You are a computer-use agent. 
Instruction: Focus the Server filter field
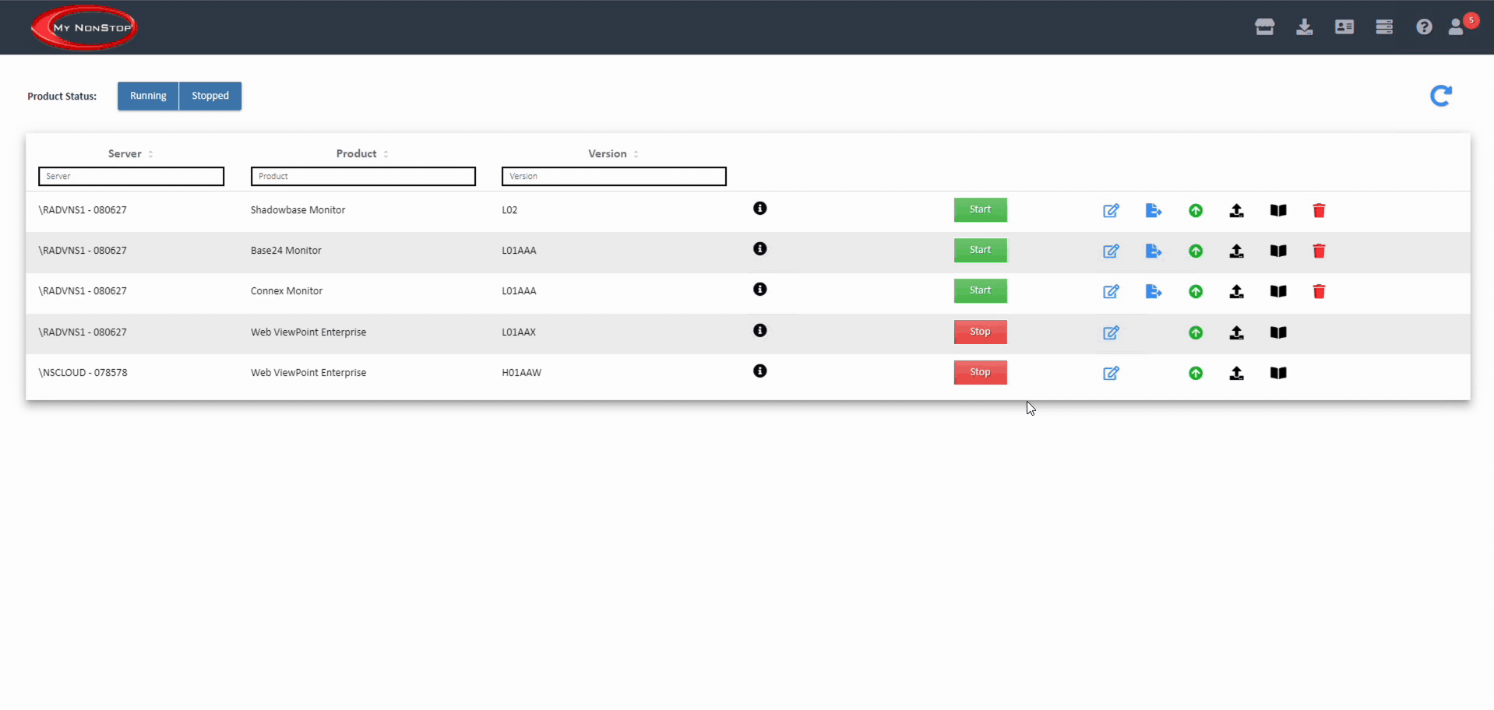pyautogui.click(x=131, y=176)
